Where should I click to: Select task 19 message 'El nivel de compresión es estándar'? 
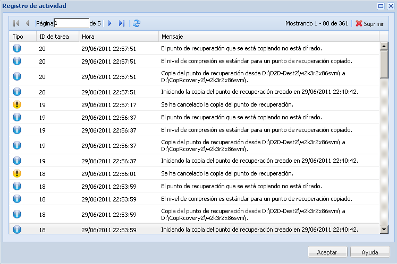[x=257, y=130]
